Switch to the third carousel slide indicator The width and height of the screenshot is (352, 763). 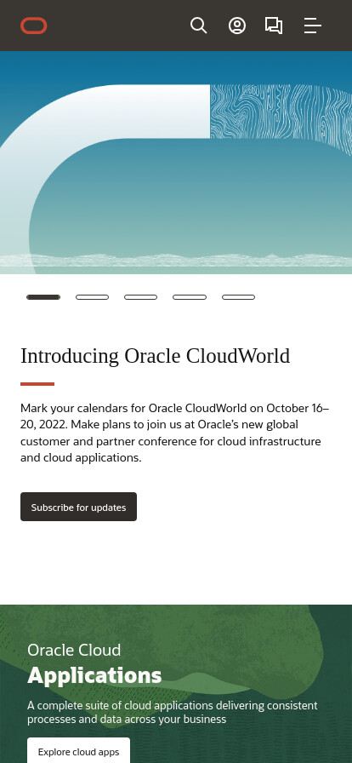click(x=140, y=297)
